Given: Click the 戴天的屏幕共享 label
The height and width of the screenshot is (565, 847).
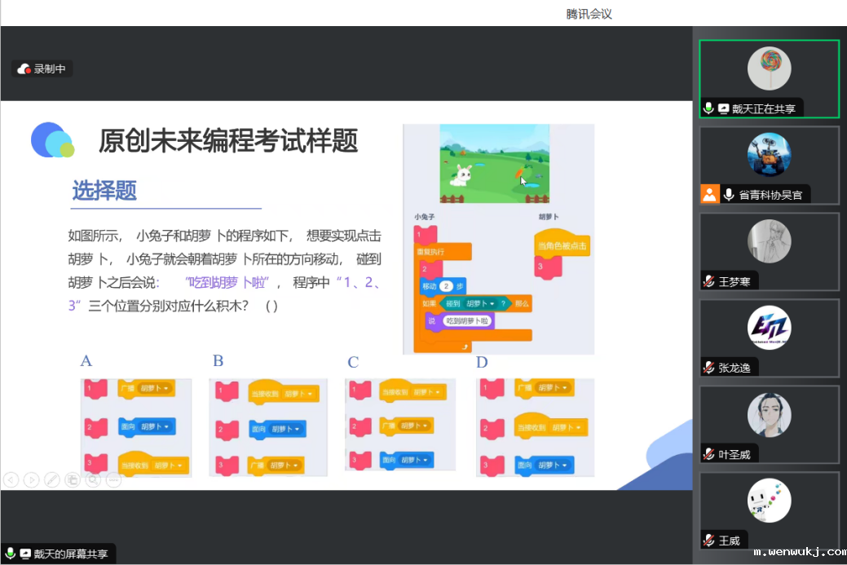Looking at the screenshot, I should [x=71, y=554].
